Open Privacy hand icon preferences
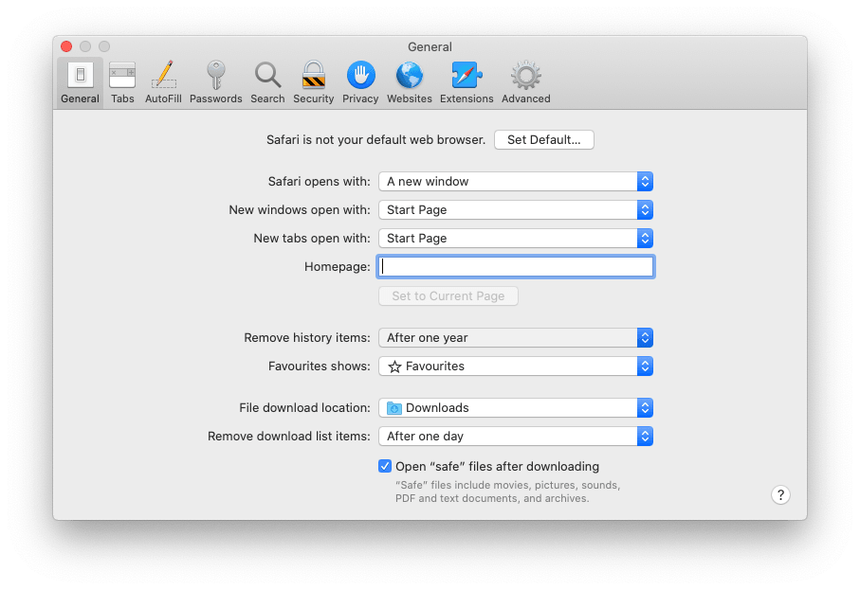860x590 pixels. tap(360, 82)
